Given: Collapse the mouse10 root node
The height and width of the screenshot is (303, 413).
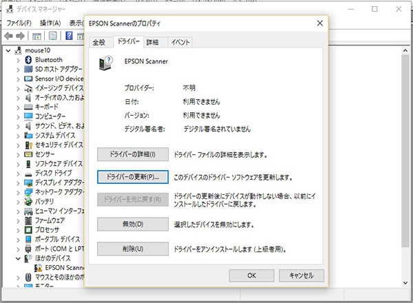Looking at the screenshot, I should click(x=8, y=50).
